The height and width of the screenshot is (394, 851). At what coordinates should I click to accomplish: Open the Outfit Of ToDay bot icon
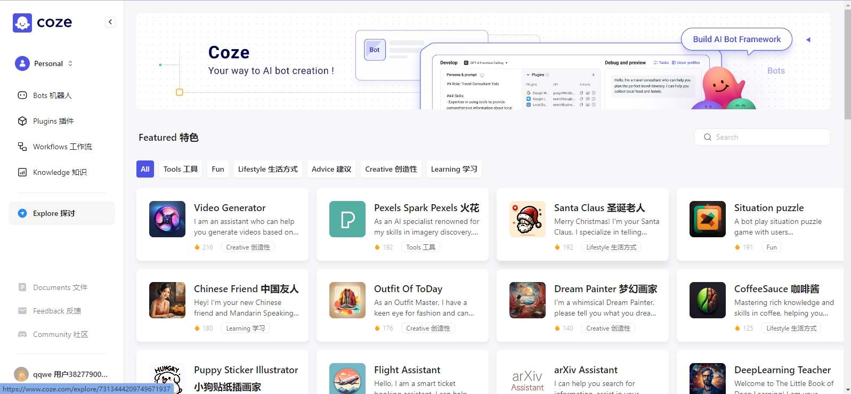pyautogui.click(x=347, y=300)
